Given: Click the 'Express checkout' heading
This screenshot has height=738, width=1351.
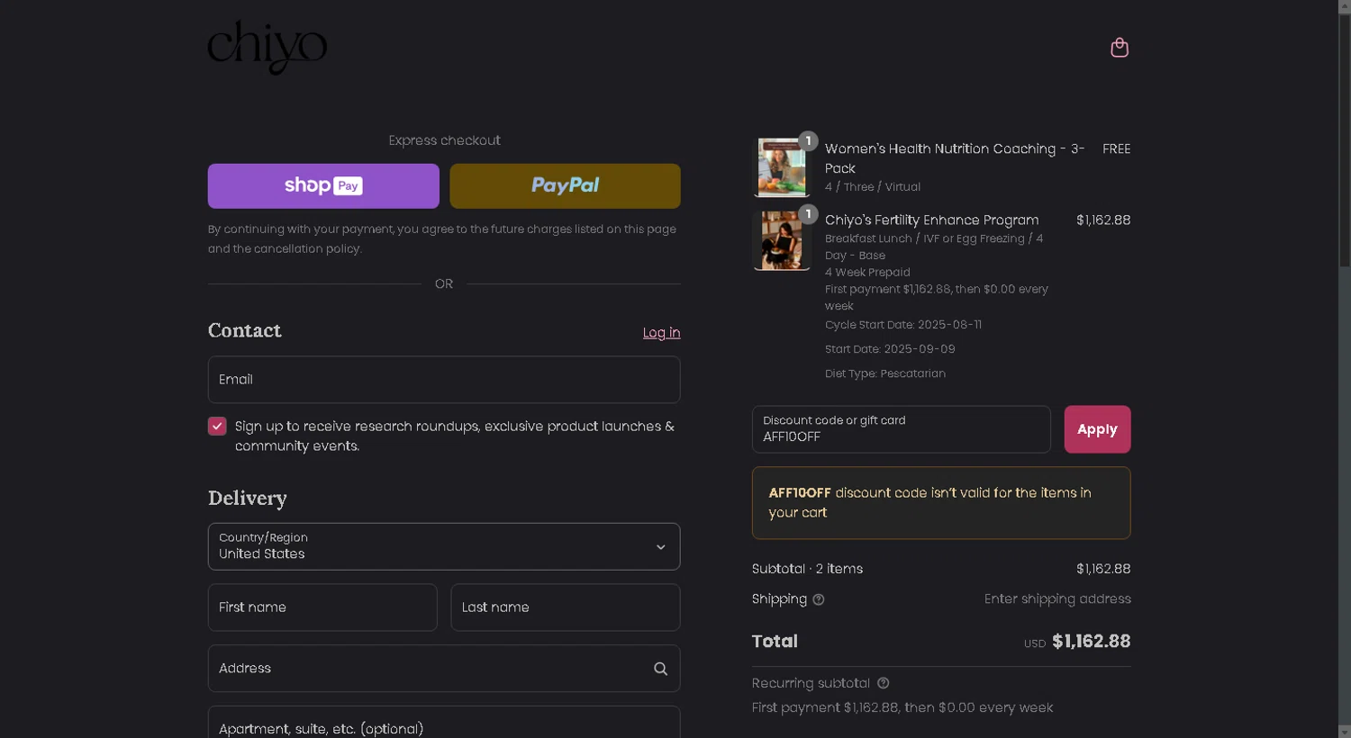Looking at the screenshot, I should point(444,140).
